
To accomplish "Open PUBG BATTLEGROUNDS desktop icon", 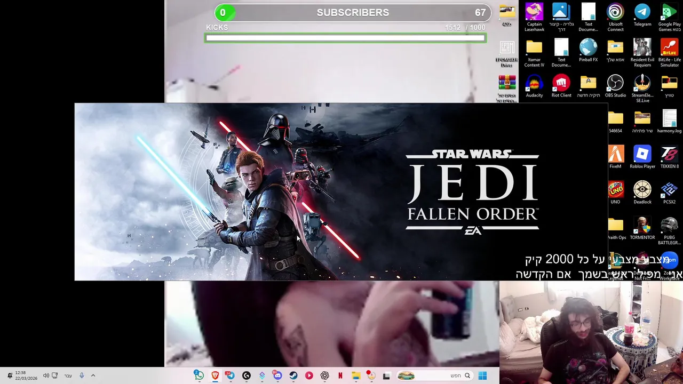I will (x=669, y=231).
